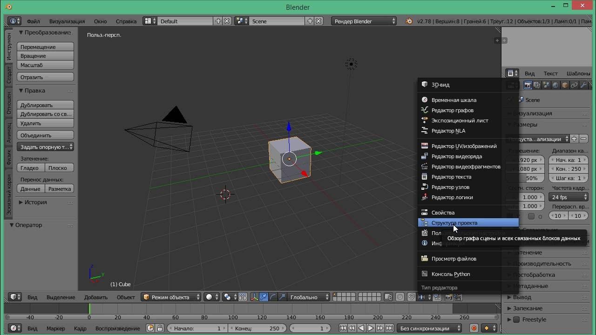Switch to Анимация tool shelf tab
This screenshot has height=335, width=596.
coord(9,133)
